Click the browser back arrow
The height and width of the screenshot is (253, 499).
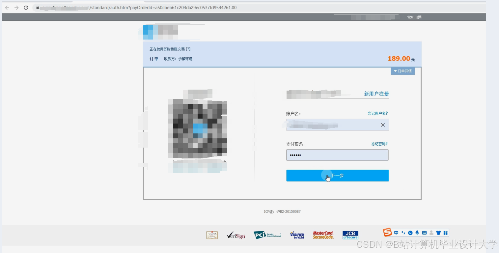pos(7,8)
